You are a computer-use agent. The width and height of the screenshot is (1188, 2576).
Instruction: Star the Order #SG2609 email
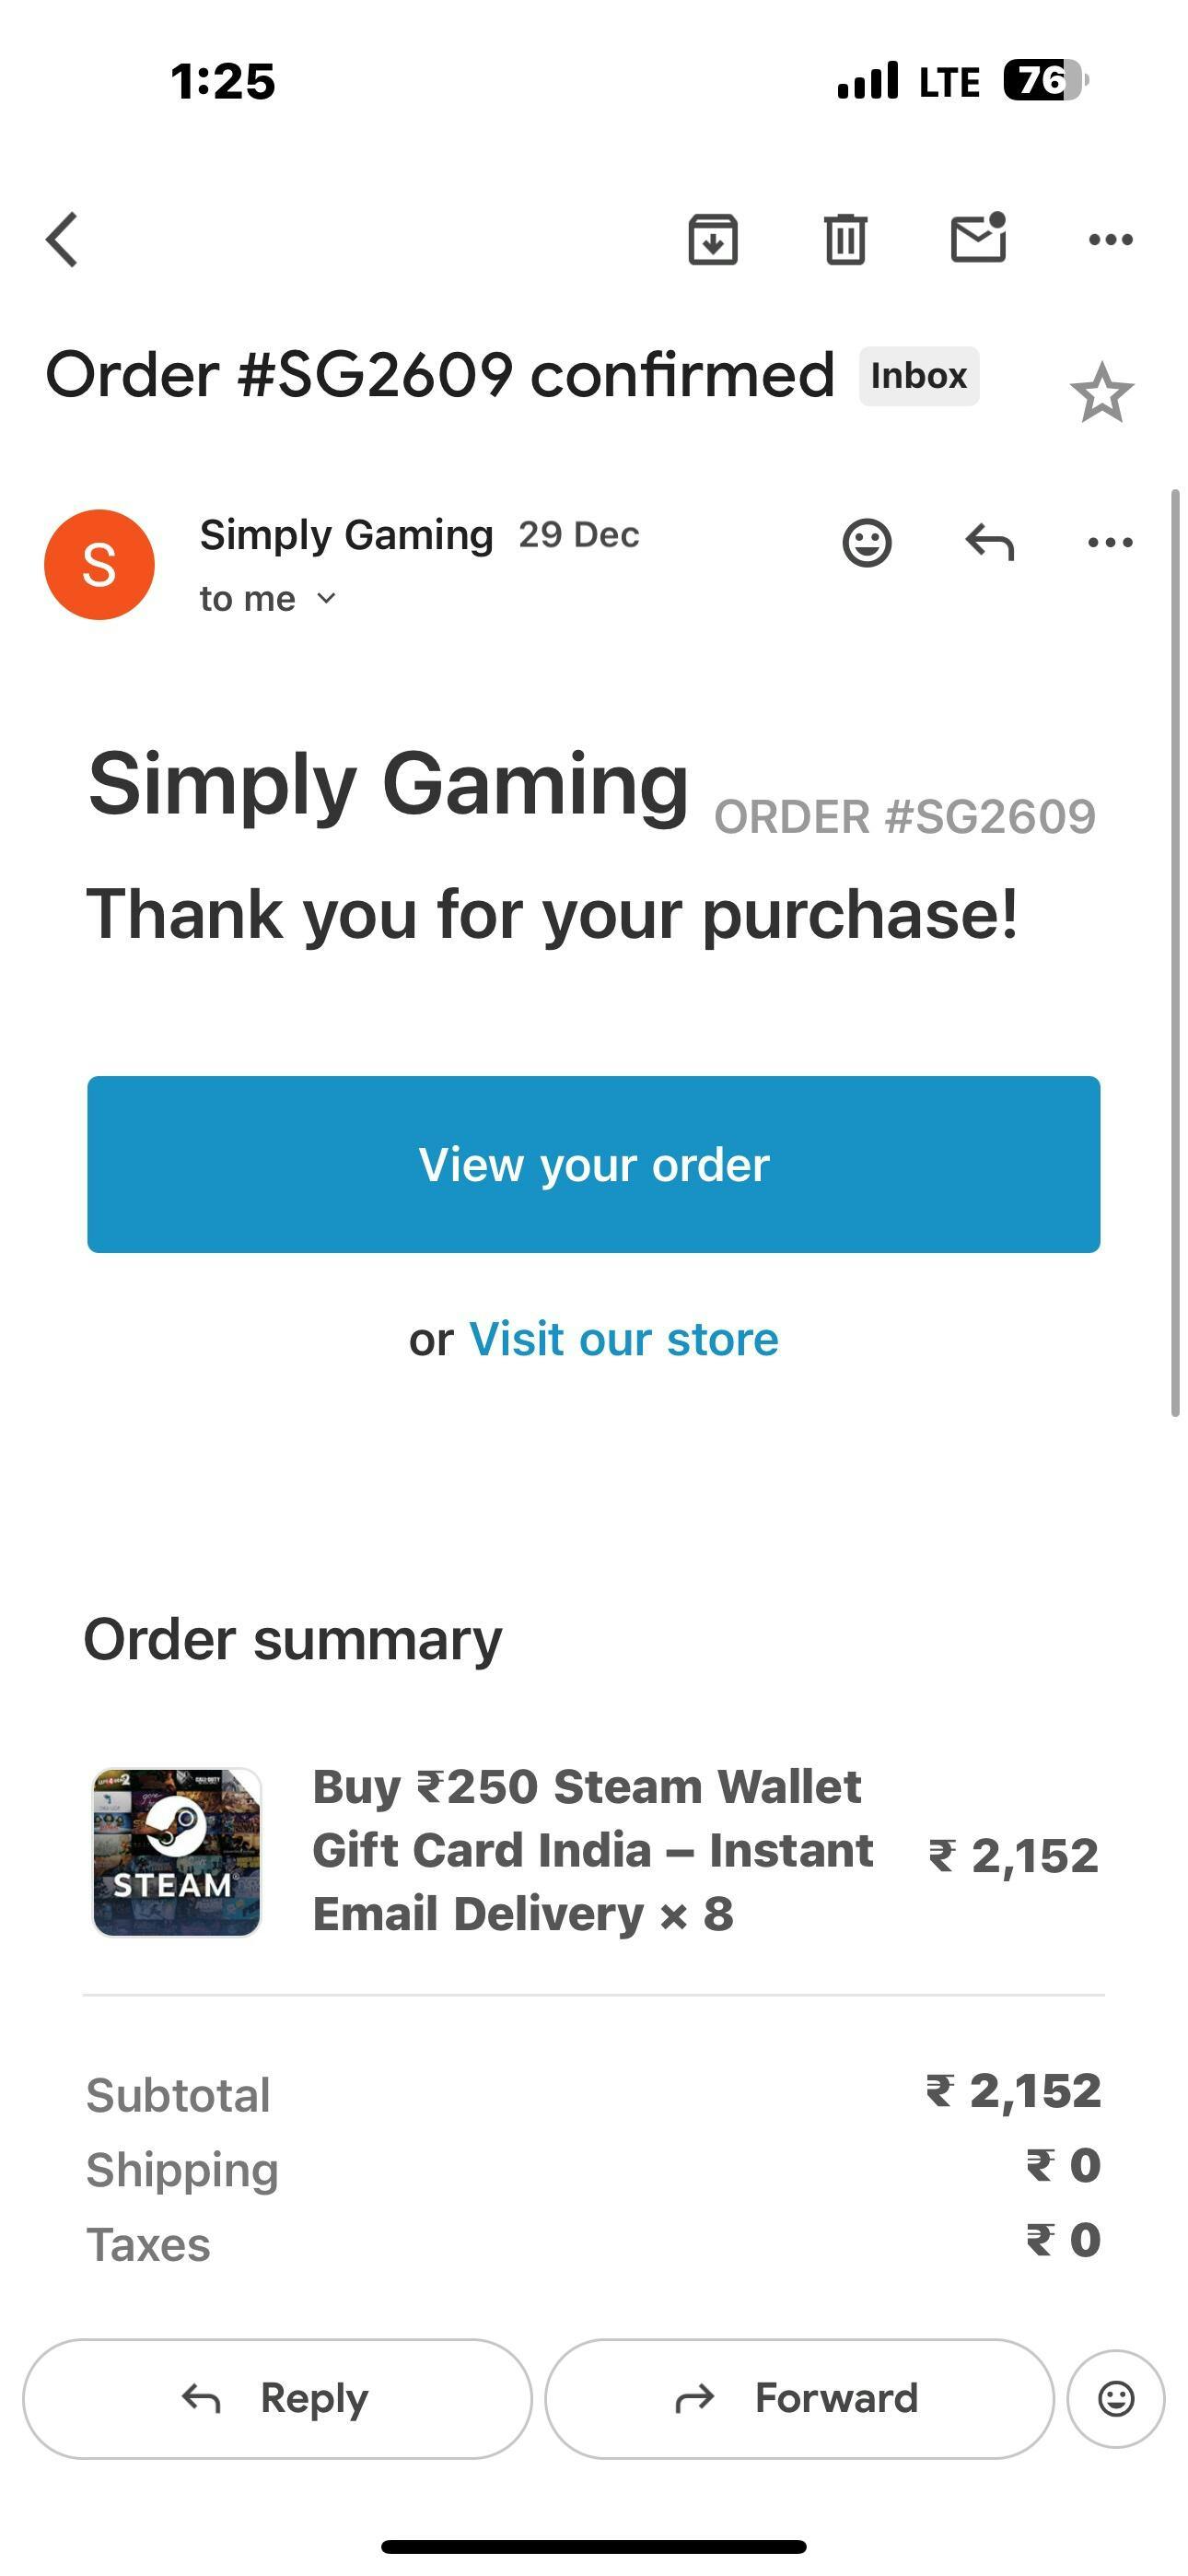pyautogui.click(x=1101, y=393)
